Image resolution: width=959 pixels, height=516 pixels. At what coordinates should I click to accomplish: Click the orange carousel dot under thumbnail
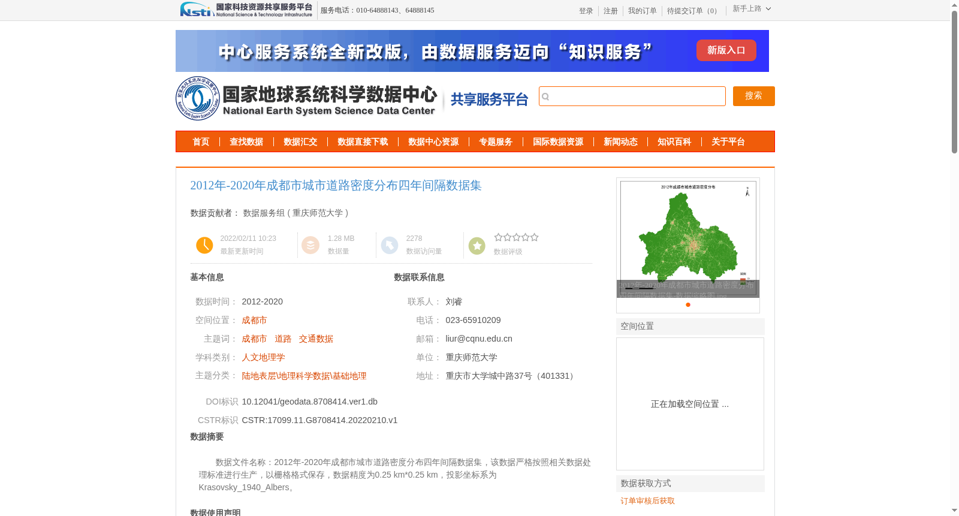point(688,305)
